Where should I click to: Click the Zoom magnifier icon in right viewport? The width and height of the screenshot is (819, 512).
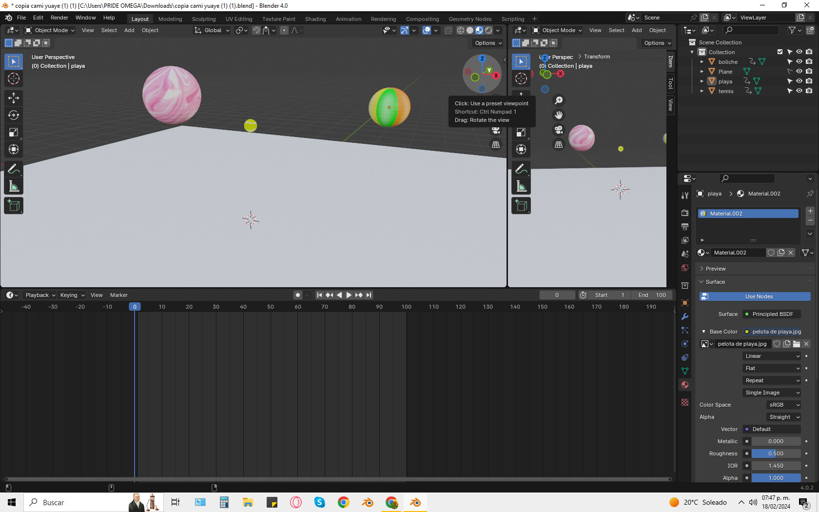point(559,100)
